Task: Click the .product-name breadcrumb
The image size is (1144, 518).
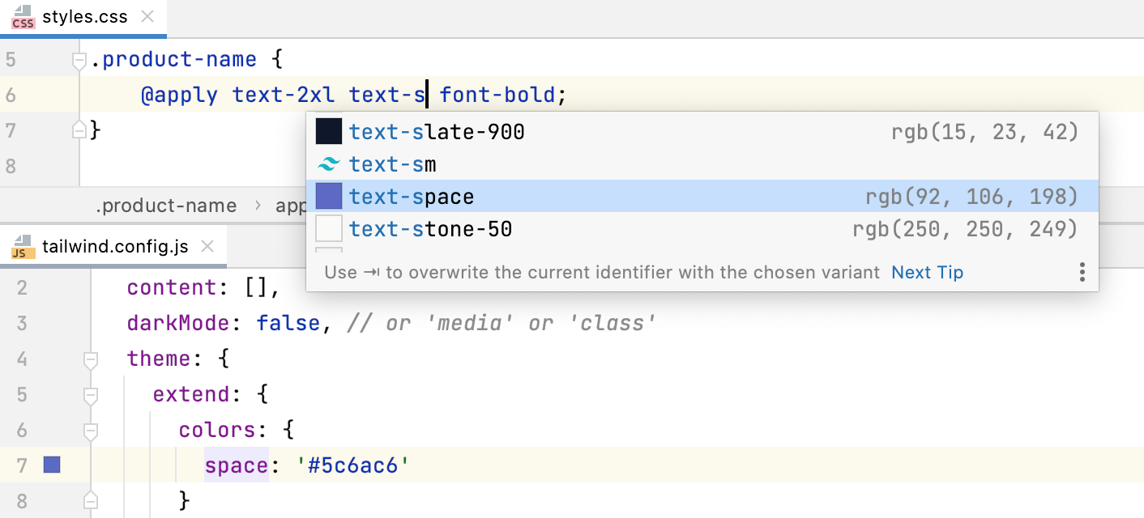Action: tap(166, 206)
